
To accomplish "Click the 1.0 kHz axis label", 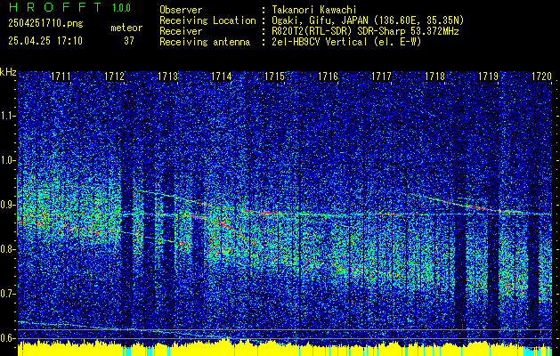I will coord(7,160).
